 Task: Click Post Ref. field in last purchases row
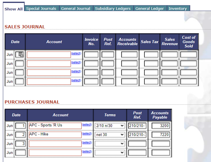click(137, 153)
